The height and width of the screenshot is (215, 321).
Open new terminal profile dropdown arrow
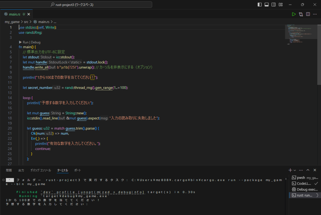click(x=295, y=170)
